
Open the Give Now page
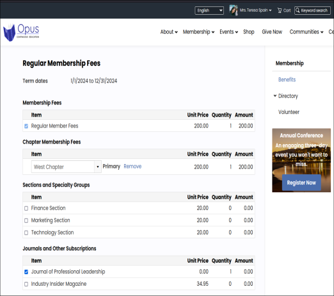coord(272,32)
